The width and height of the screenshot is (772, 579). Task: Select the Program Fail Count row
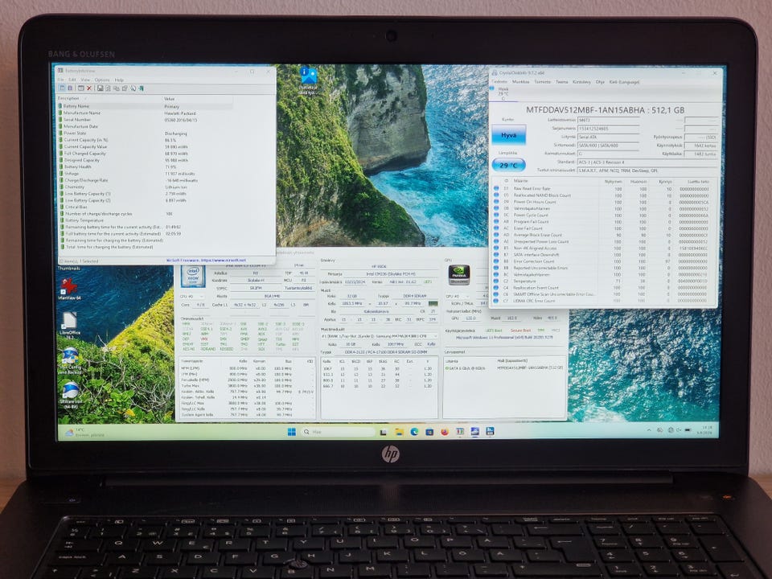(x=603, y=222)
